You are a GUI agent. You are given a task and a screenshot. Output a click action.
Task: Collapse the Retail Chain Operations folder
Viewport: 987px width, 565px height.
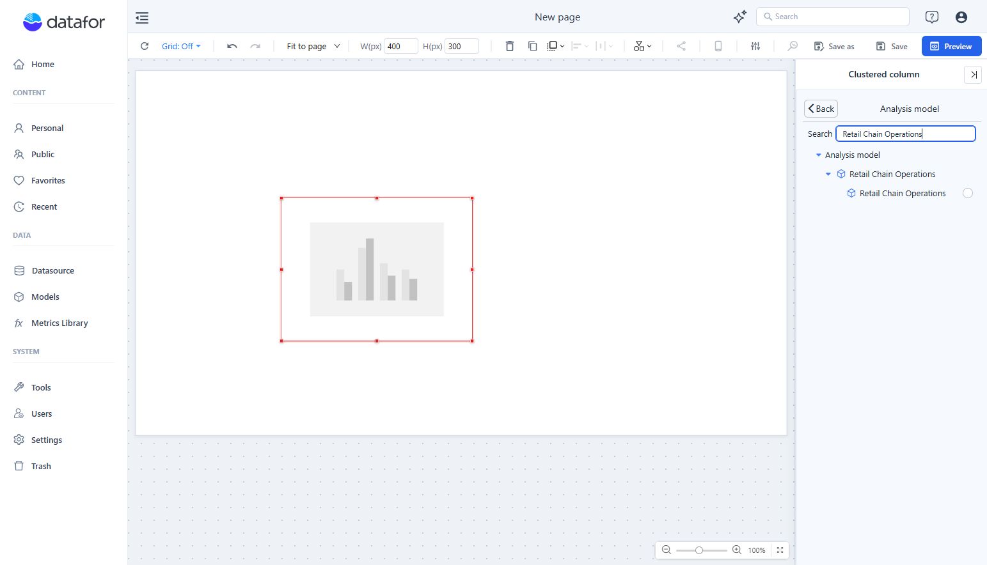tap(828, 174)
